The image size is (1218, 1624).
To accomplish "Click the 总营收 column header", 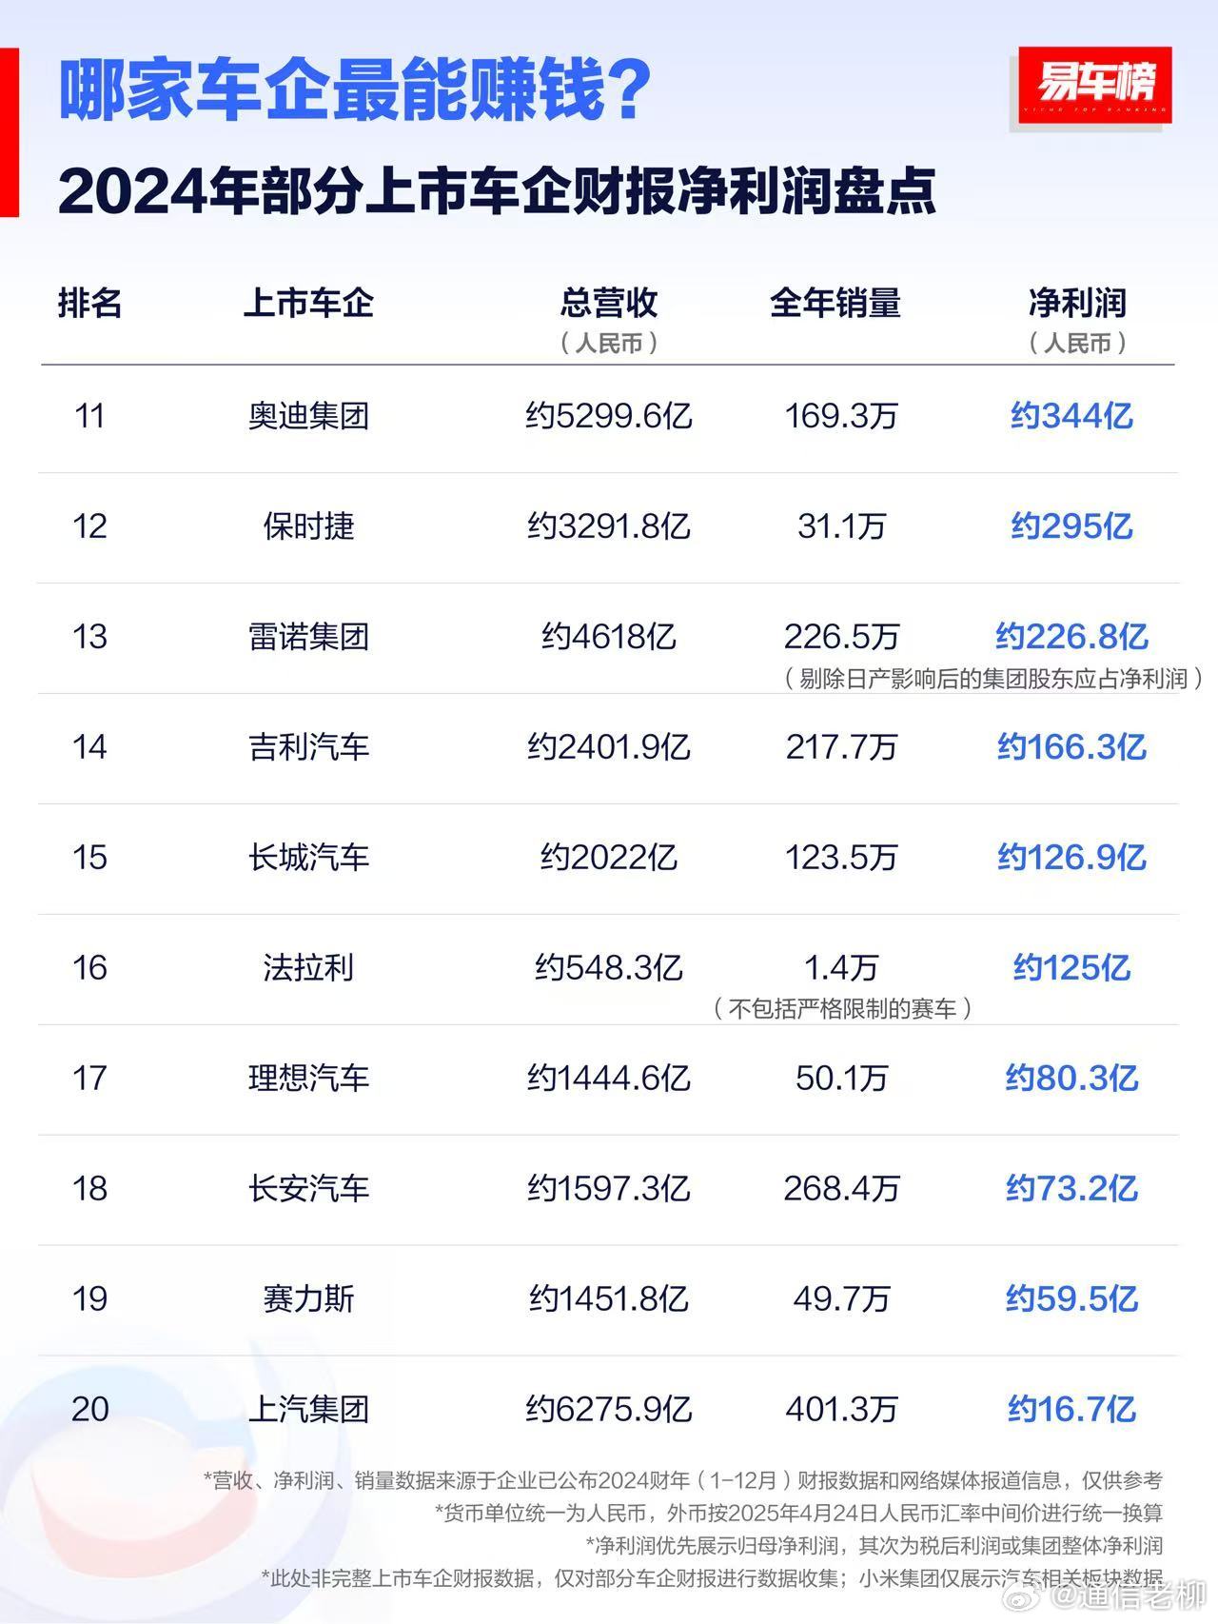I will click(x=608, y=303).
